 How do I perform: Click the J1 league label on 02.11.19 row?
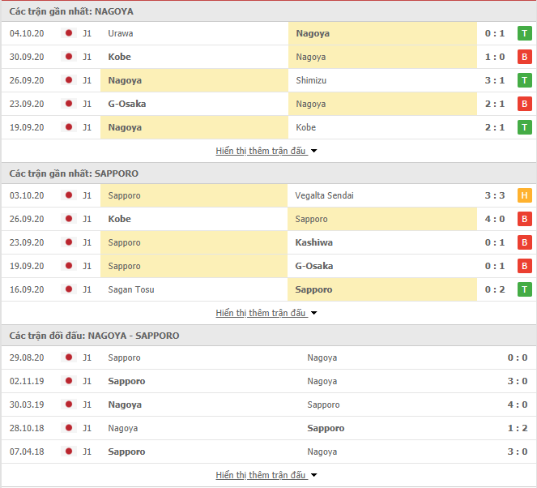point(87,381)
